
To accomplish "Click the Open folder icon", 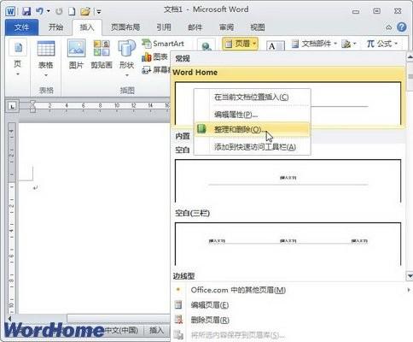I will tap(85, 11).
